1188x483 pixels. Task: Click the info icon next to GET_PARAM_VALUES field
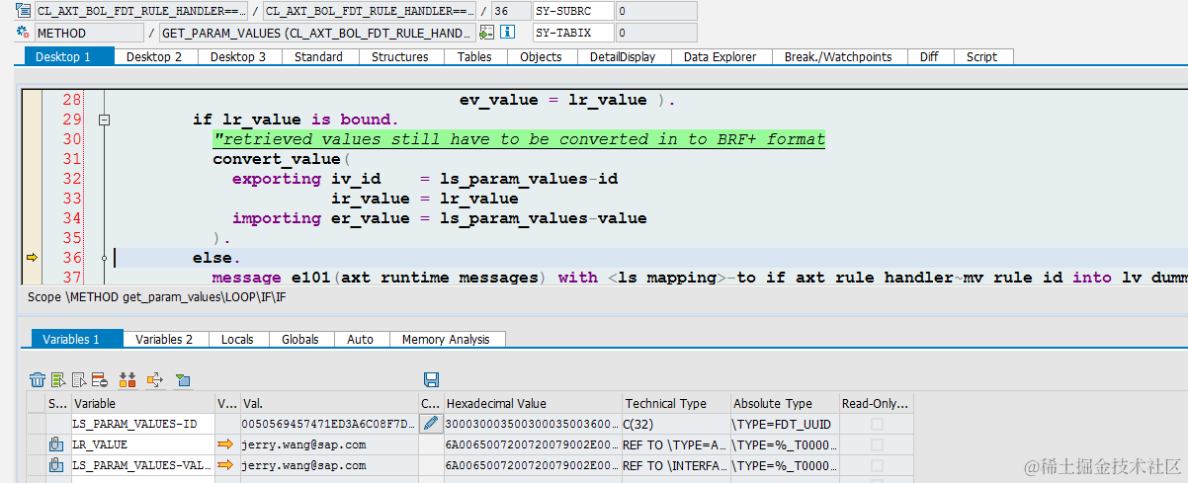[x=507, y=32]
